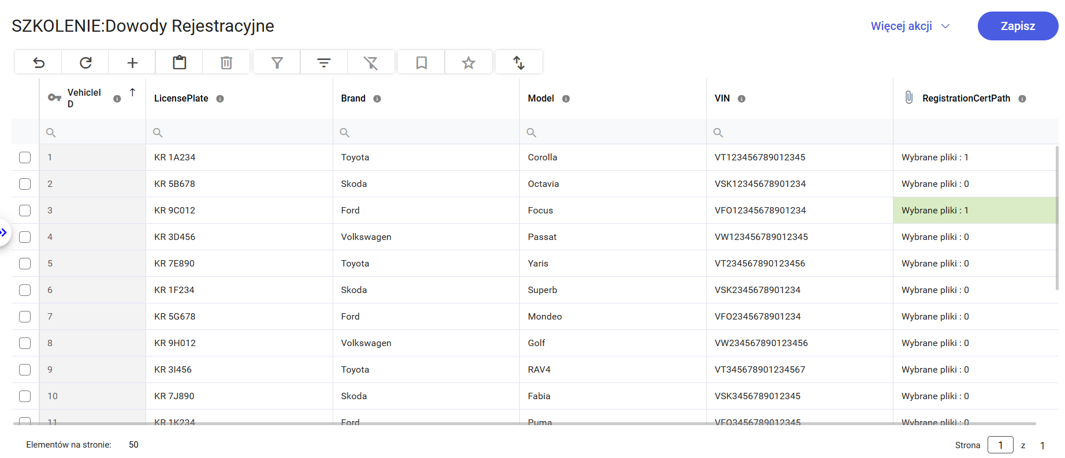This screenshot has height=458, width=1065.
Task: Expand the left side panel chevron
Action: coord(4,232)
